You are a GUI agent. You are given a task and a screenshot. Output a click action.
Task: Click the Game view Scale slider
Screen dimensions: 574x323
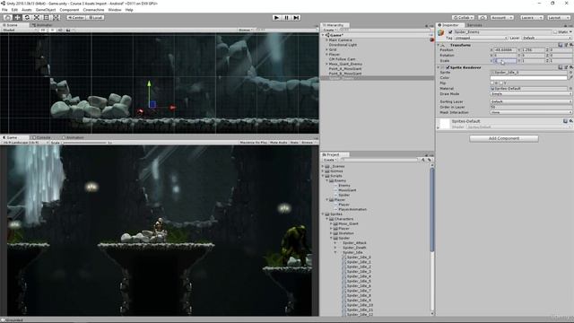84,143
